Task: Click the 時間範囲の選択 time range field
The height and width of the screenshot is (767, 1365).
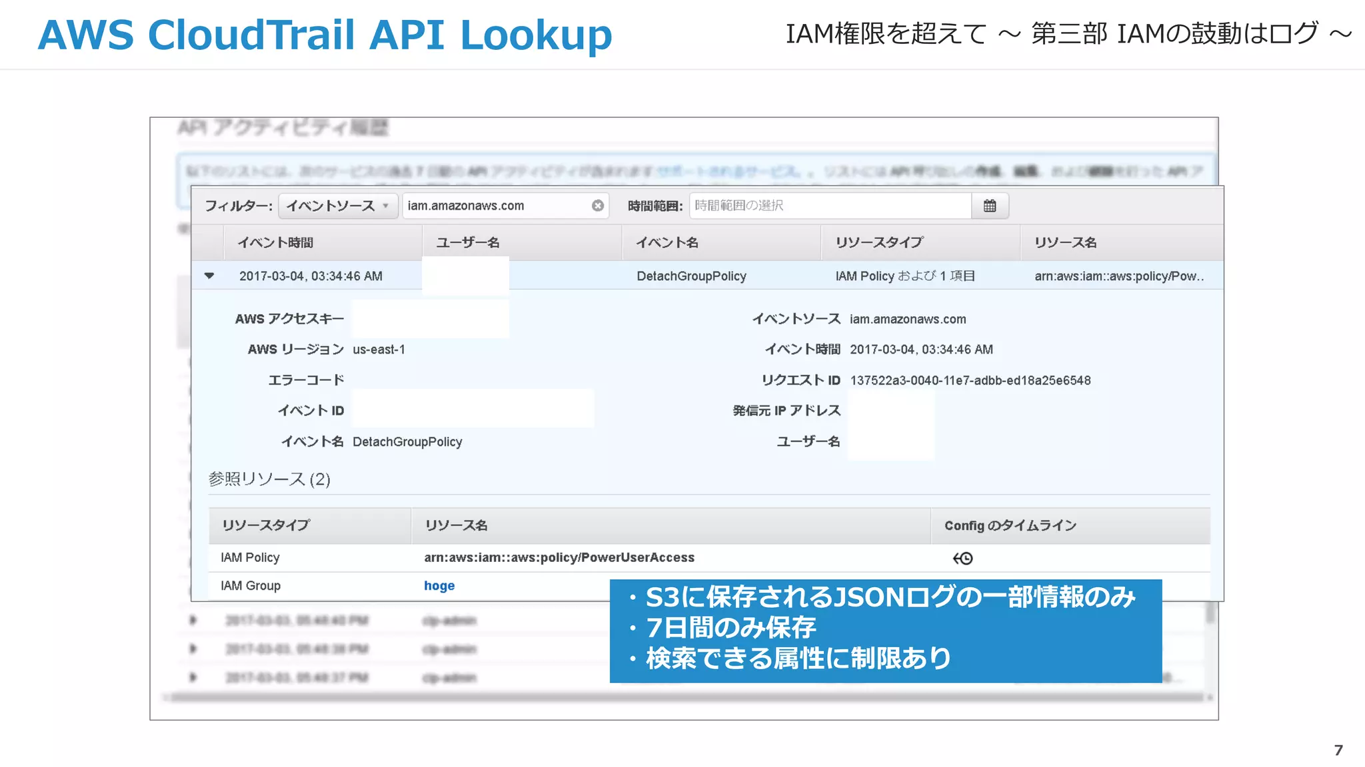Action: pyautogui.click(x=830, y=206)
